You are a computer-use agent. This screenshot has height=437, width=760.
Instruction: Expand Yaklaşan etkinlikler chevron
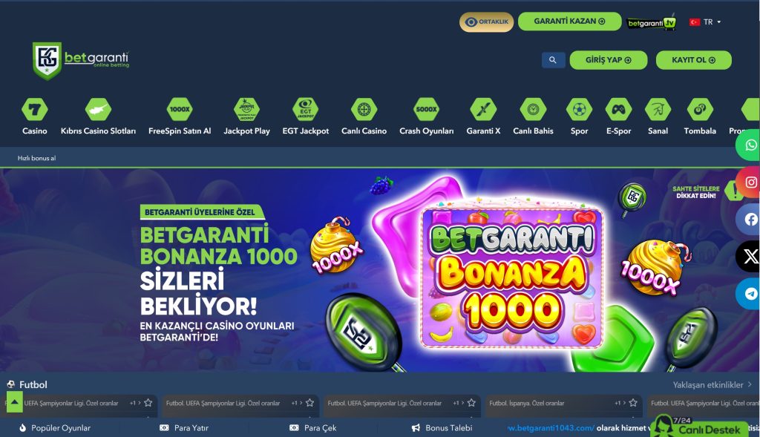pyautogui.click(x=750, y=384)
